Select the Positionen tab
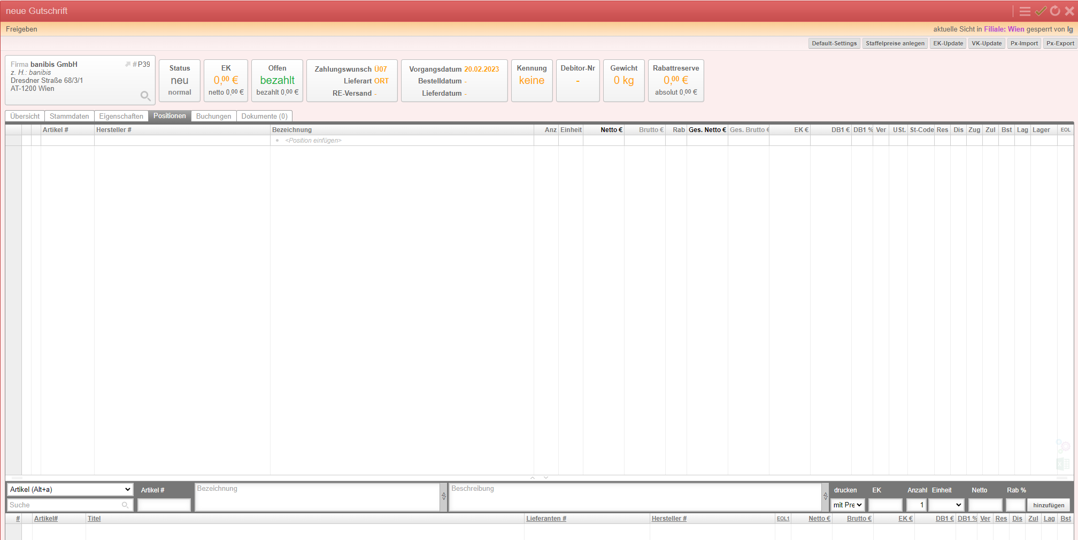 (x=170, y=116)
